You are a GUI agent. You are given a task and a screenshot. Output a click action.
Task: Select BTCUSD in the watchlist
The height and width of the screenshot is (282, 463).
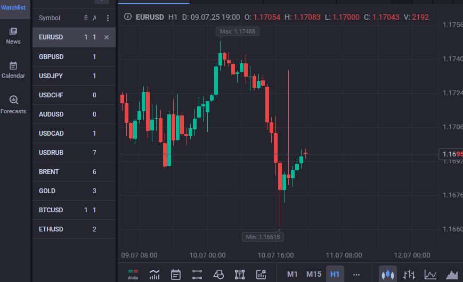click(51, 210)
